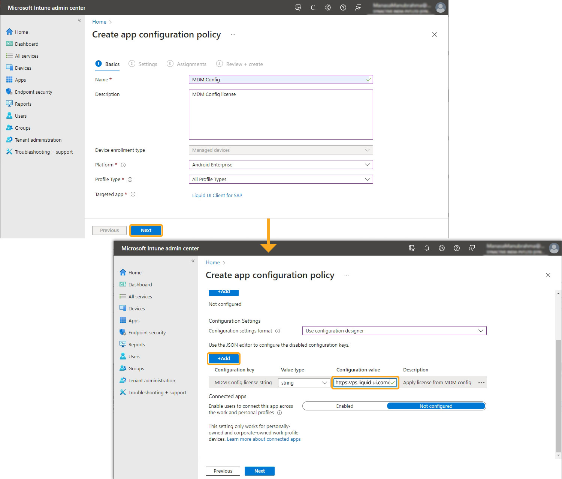Click the info icon beside Platform label
This screenshot has width=562, height=479.
click(123, 165)
